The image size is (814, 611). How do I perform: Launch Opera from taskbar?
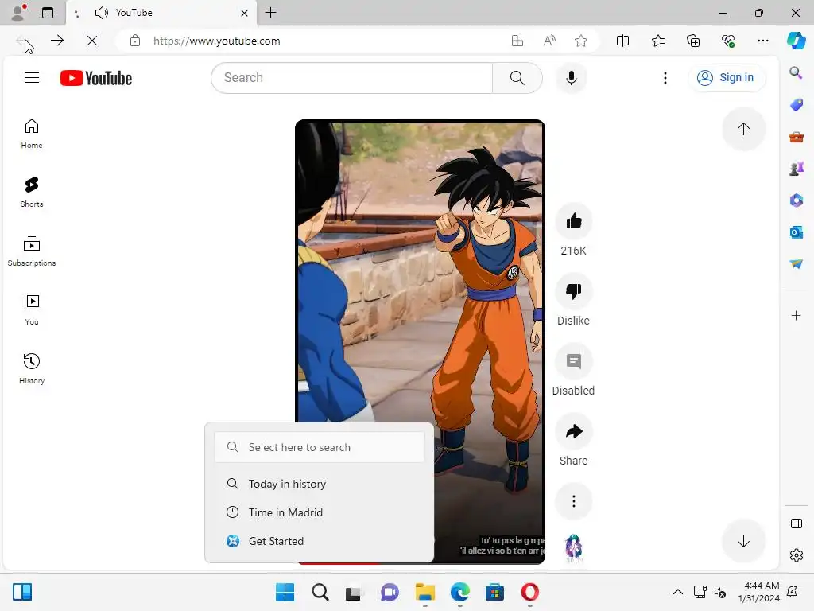click(529, 592)
